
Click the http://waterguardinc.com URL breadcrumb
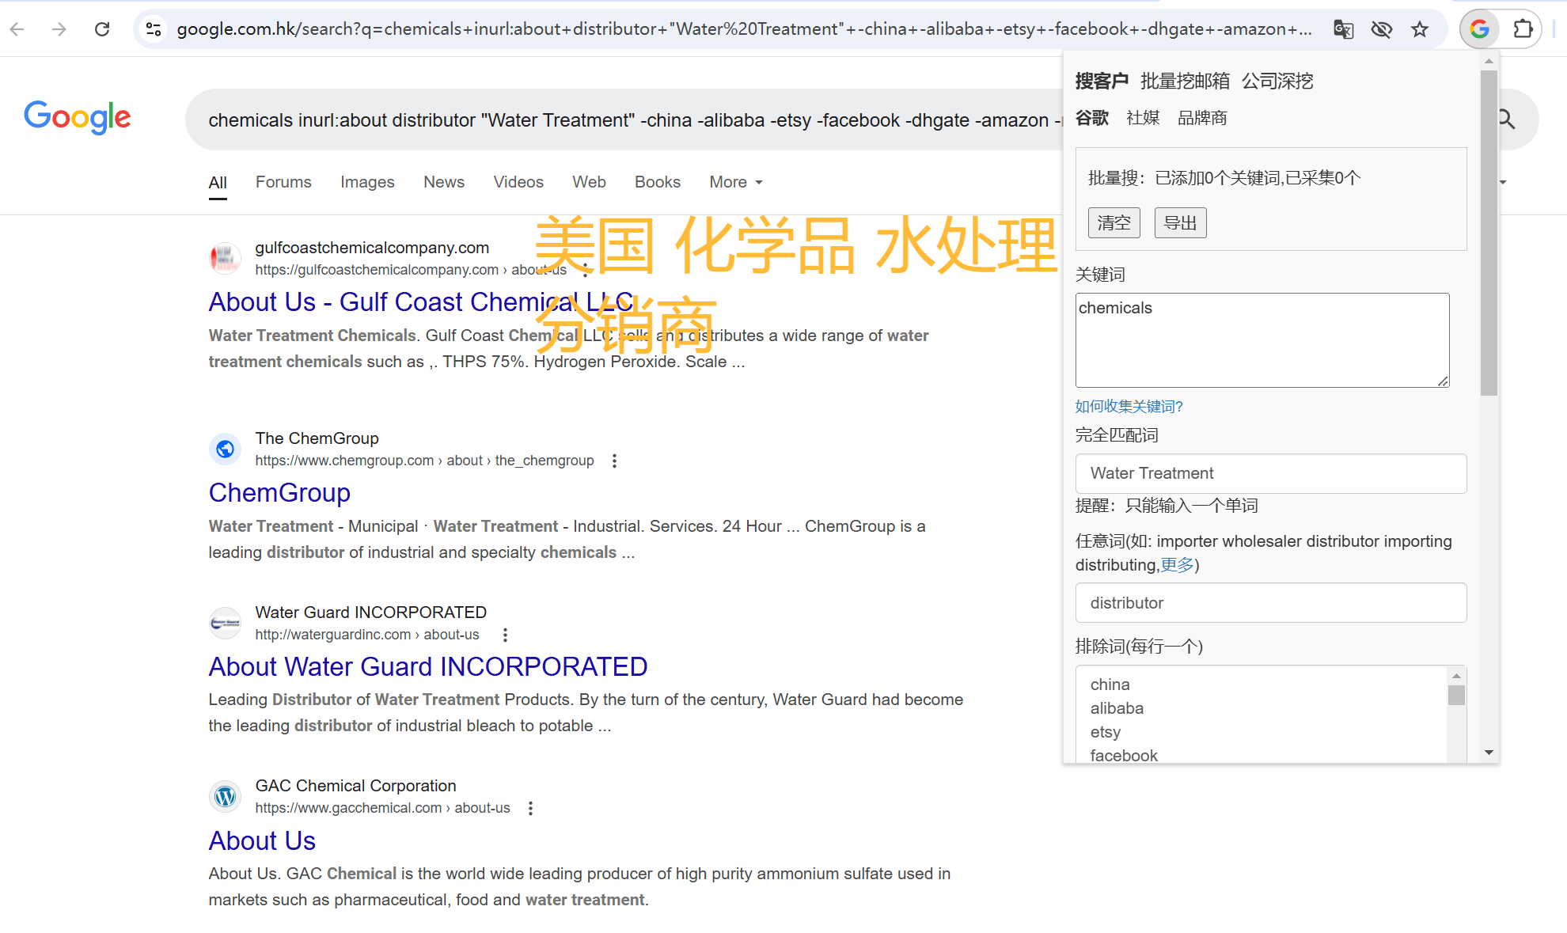[367, 635]
